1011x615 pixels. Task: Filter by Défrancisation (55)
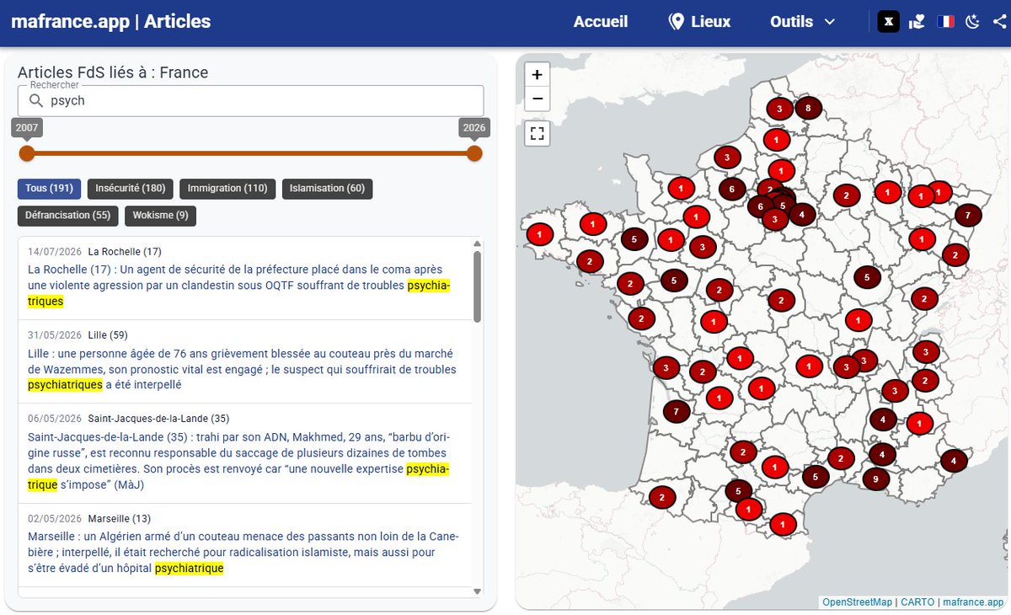[67, 215]
